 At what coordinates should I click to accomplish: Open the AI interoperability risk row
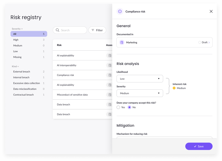pyautogui.click(x=83, y=65)
